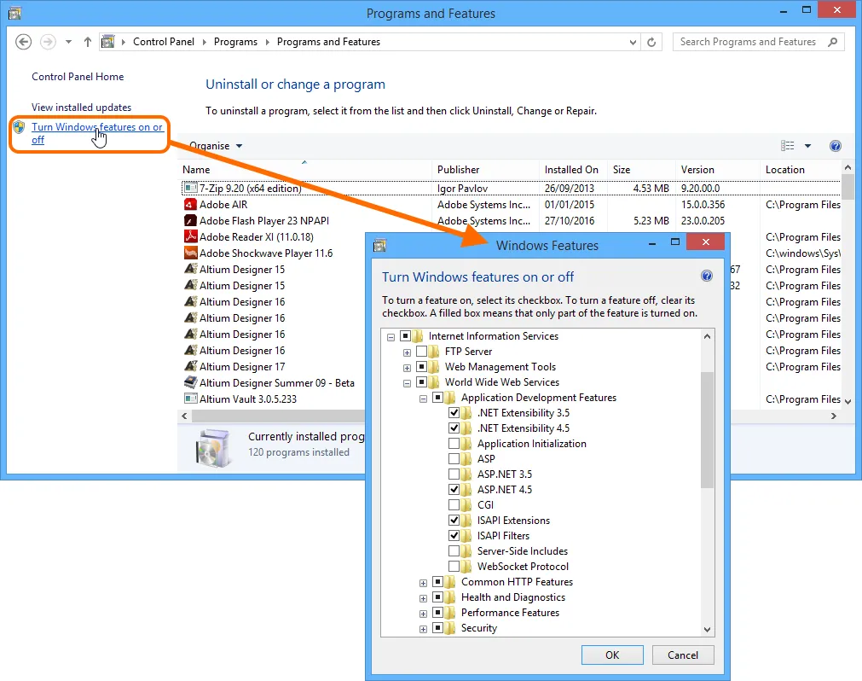The image size is (862, 681).
Task: Uncheck .NET Extensibility 4.5
Action: coord(454,428)
